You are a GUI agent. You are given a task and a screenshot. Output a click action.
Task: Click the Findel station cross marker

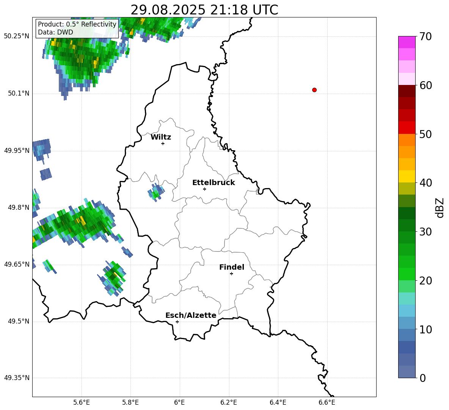pos(231,274)
